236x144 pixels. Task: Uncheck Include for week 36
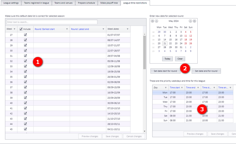25,82
